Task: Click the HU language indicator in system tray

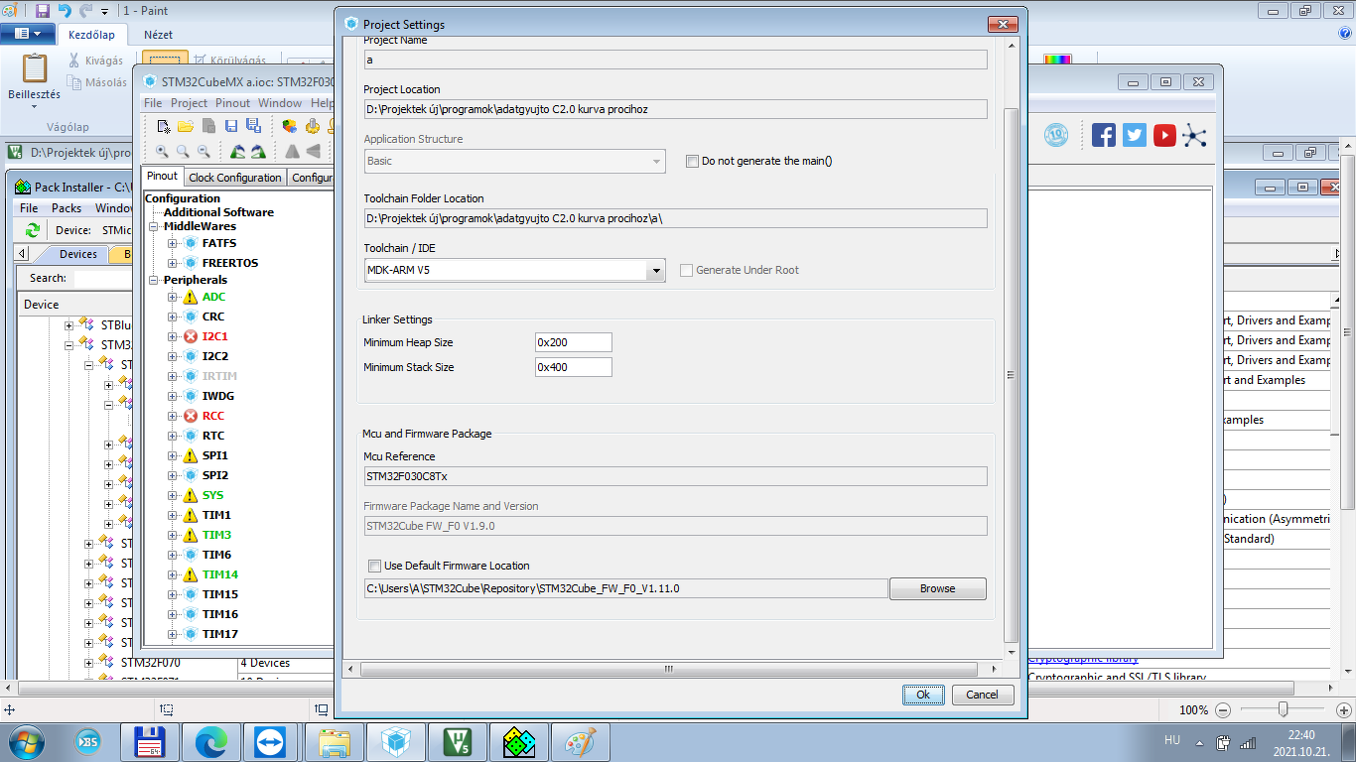Action: coord(1172,741)
